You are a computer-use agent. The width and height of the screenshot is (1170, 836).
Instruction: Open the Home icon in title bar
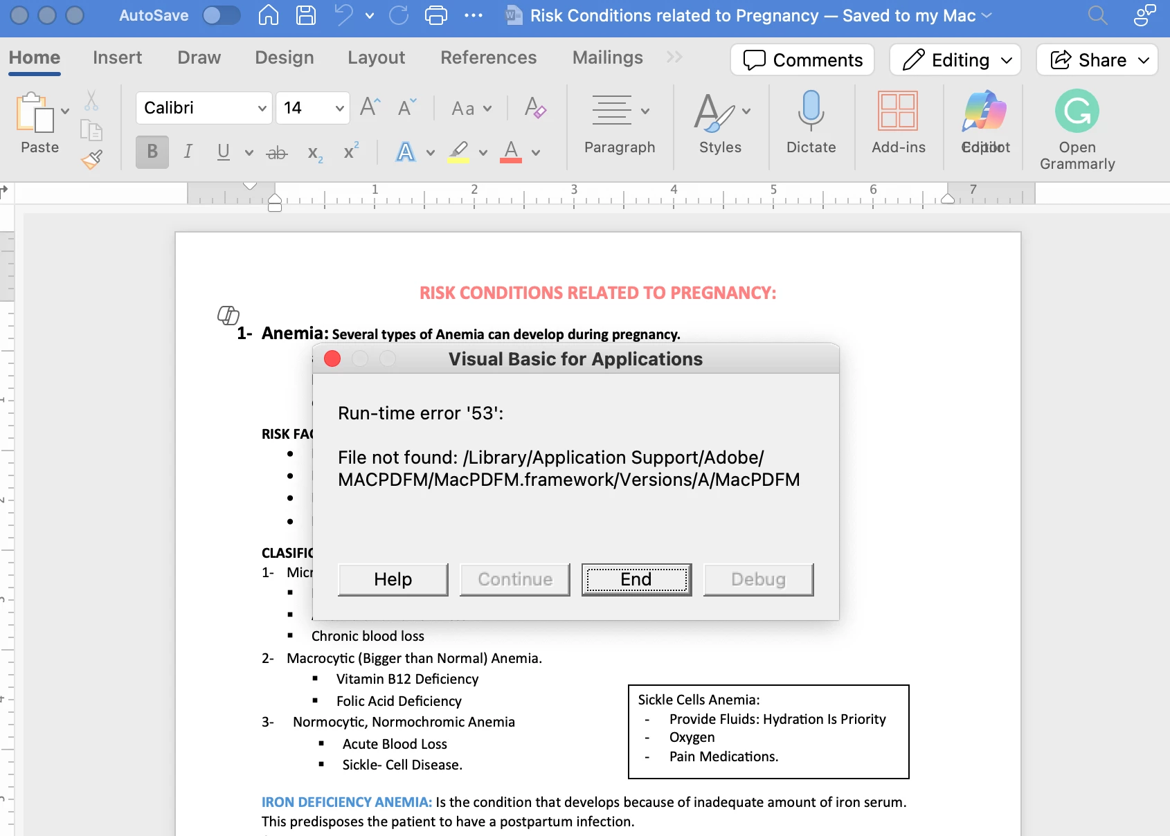(x=269, y=15)
